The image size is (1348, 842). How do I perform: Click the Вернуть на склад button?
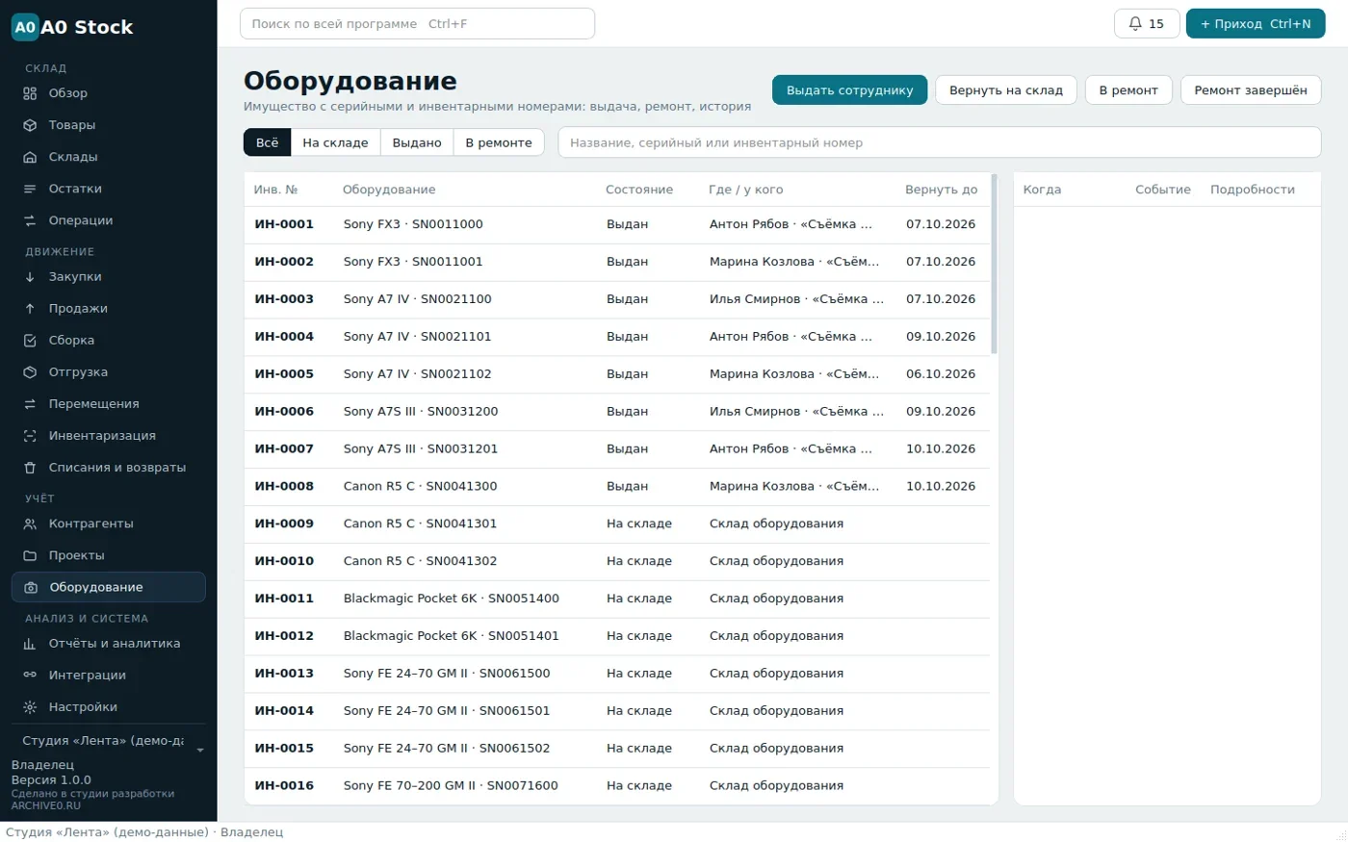pyautogui.click(x=1006, y=90)
